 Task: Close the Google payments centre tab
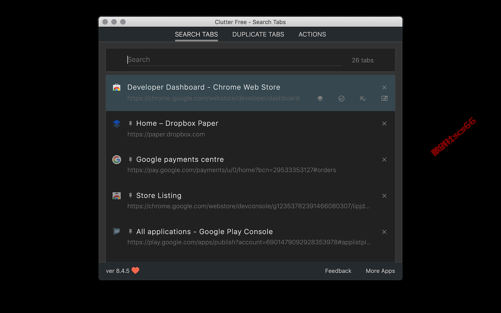click(x=384, y=160)
